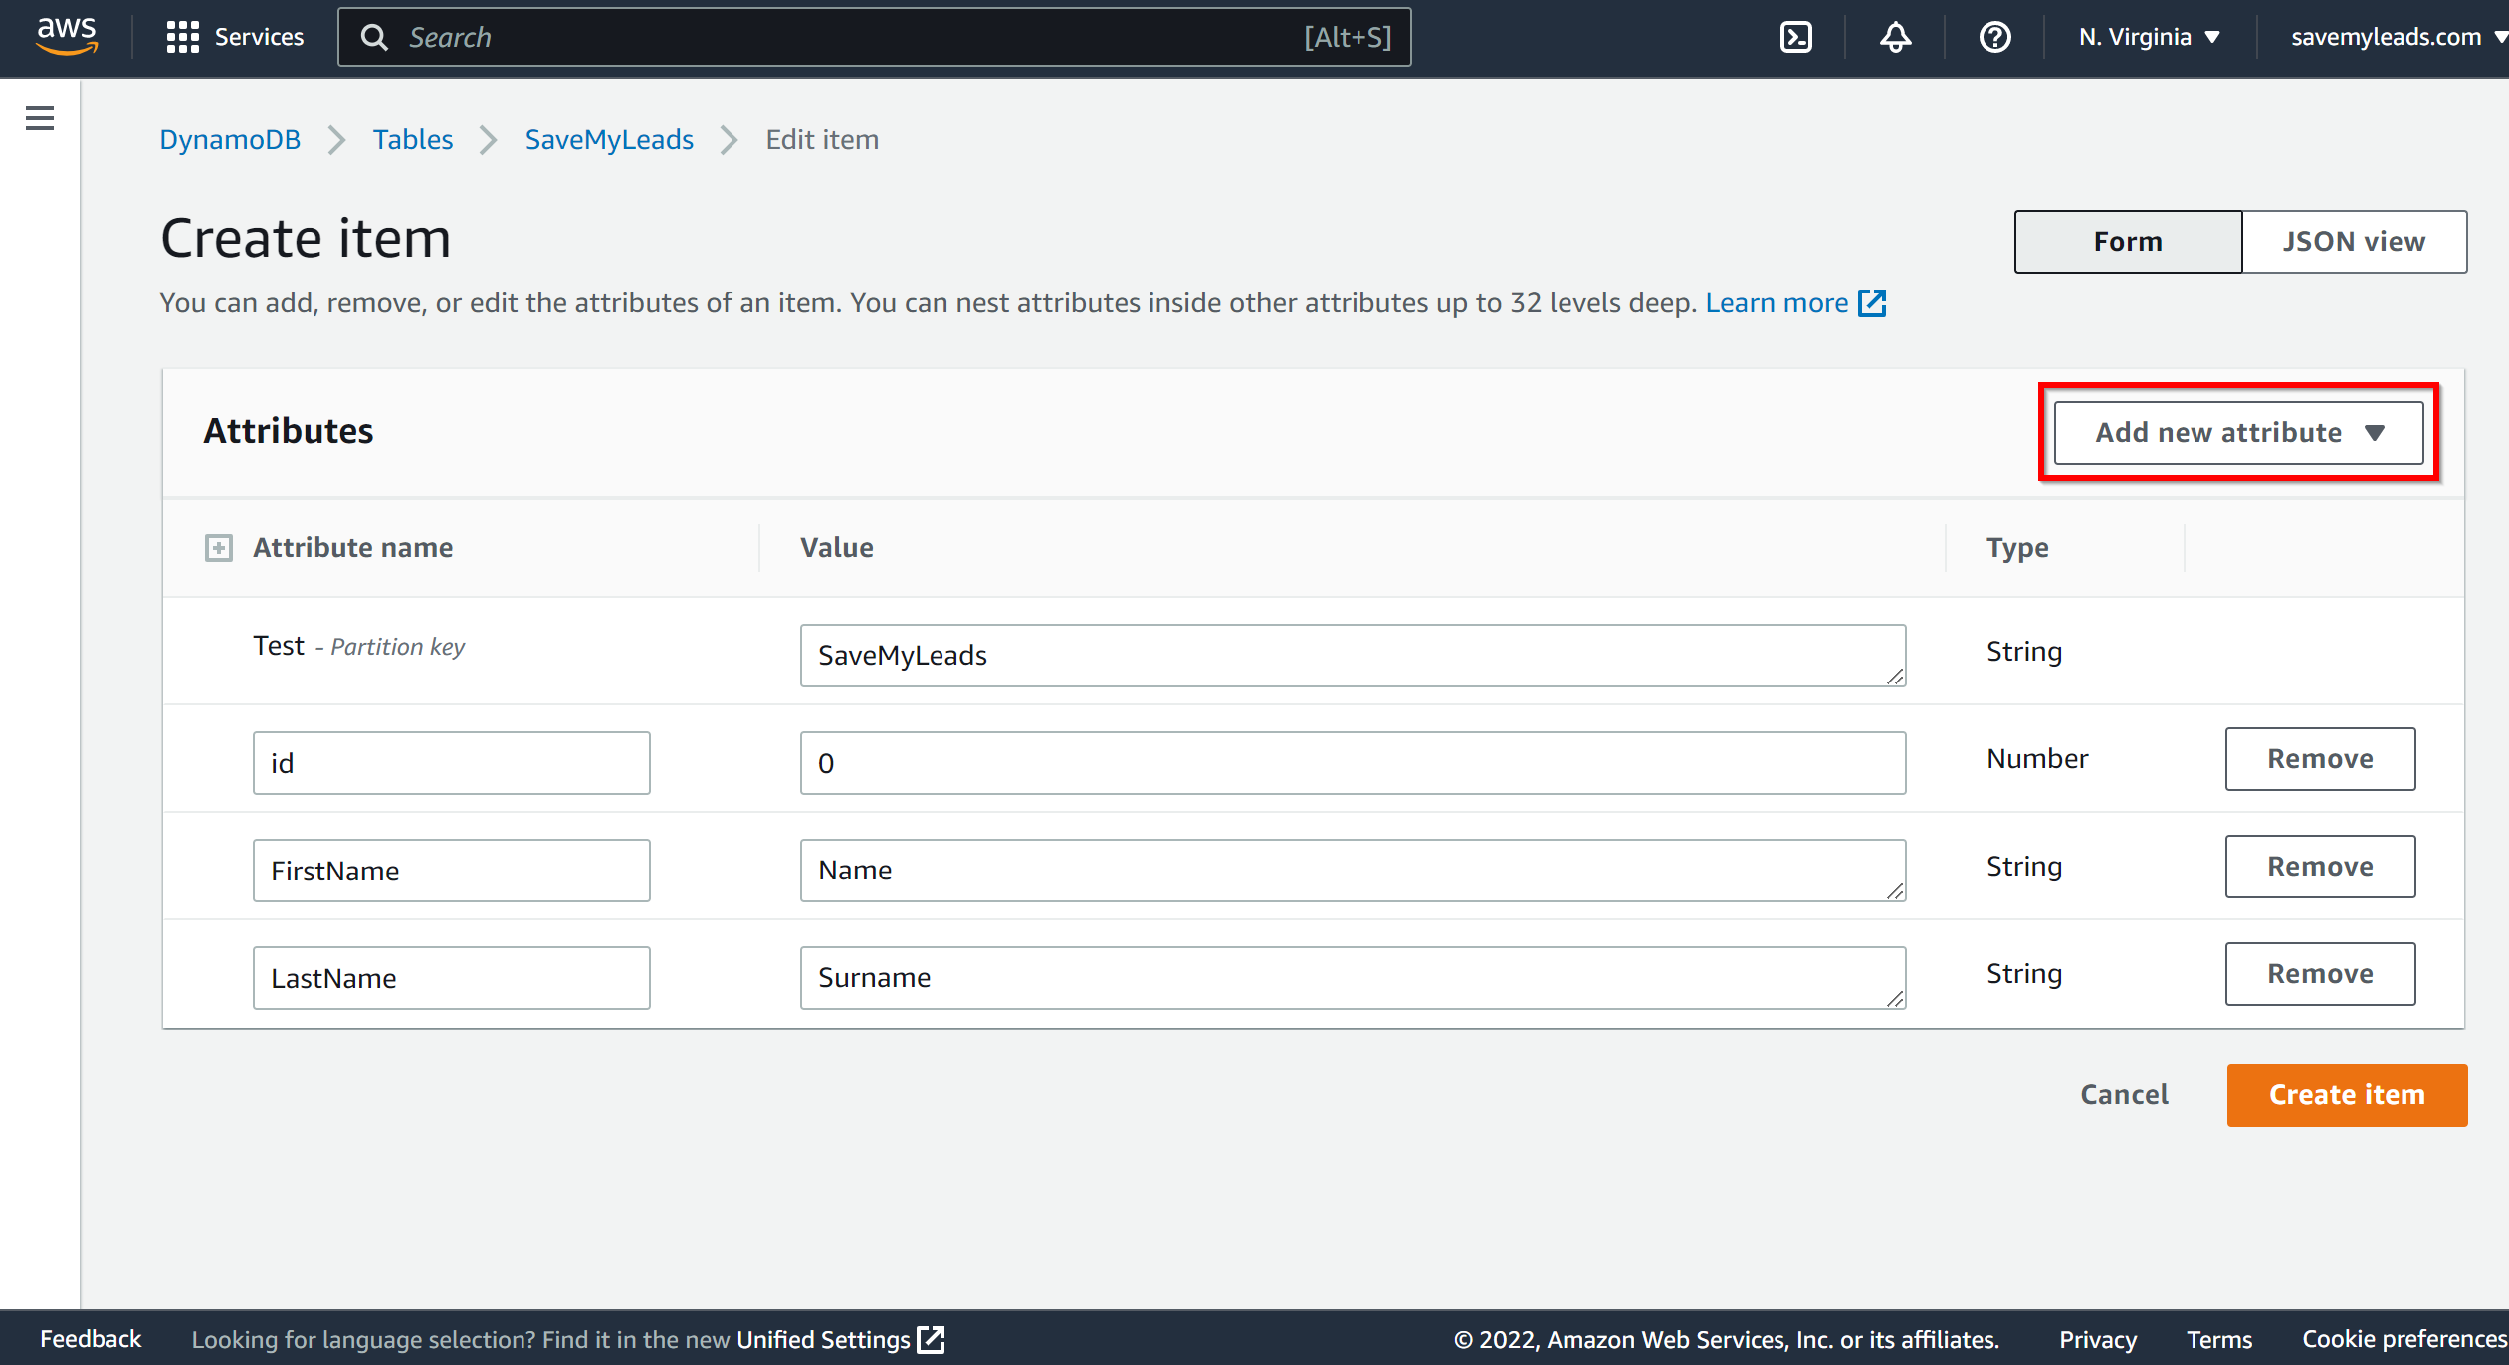This screenshot has width=2509, height=1365.
Task: Open the Privacy footer link
Action: [2097, 1339]
